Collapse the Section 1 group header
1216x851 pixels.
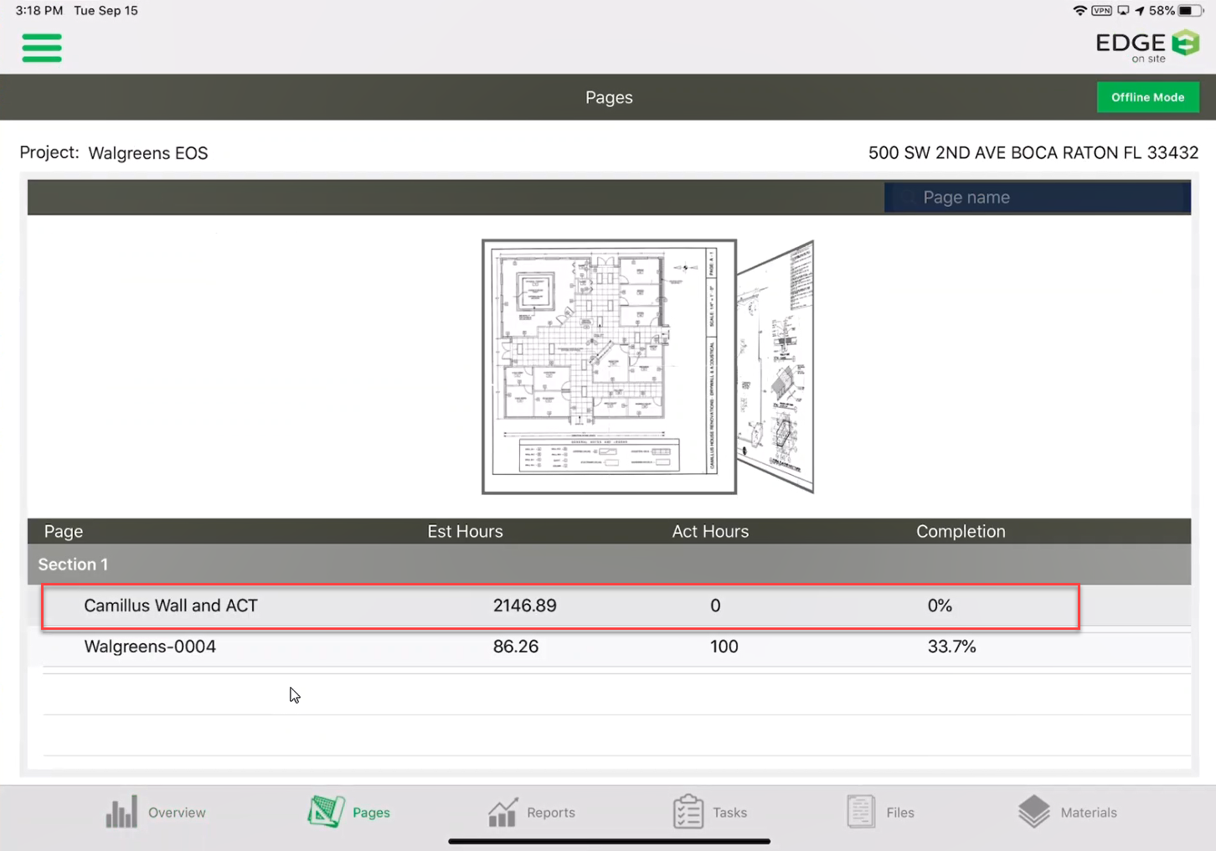click(x=74, y=565)
